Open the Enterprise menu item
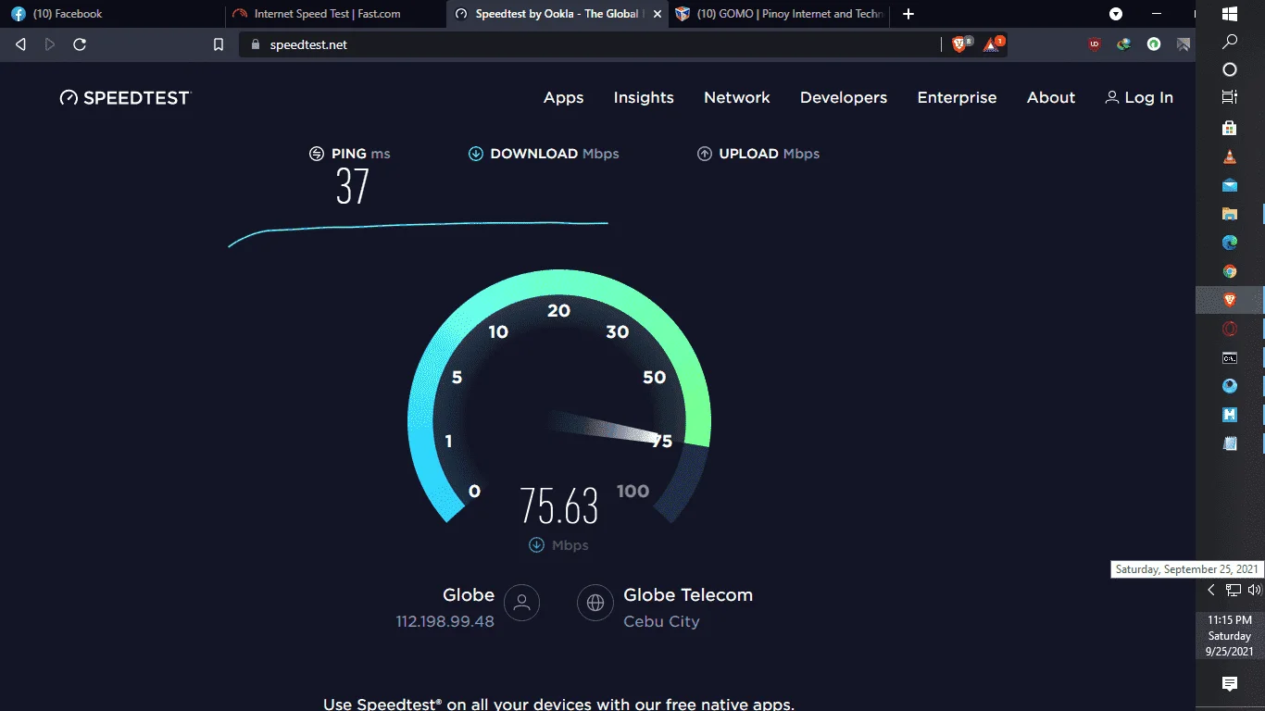Viewport: 1265px width, 711px height. [957, 97]
